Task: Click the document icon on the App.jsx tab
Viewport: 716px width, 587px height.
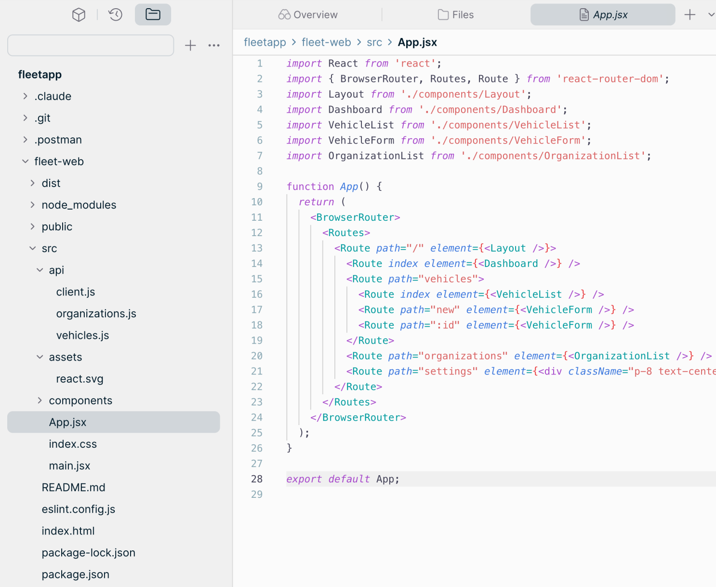Action: point(583,14)
